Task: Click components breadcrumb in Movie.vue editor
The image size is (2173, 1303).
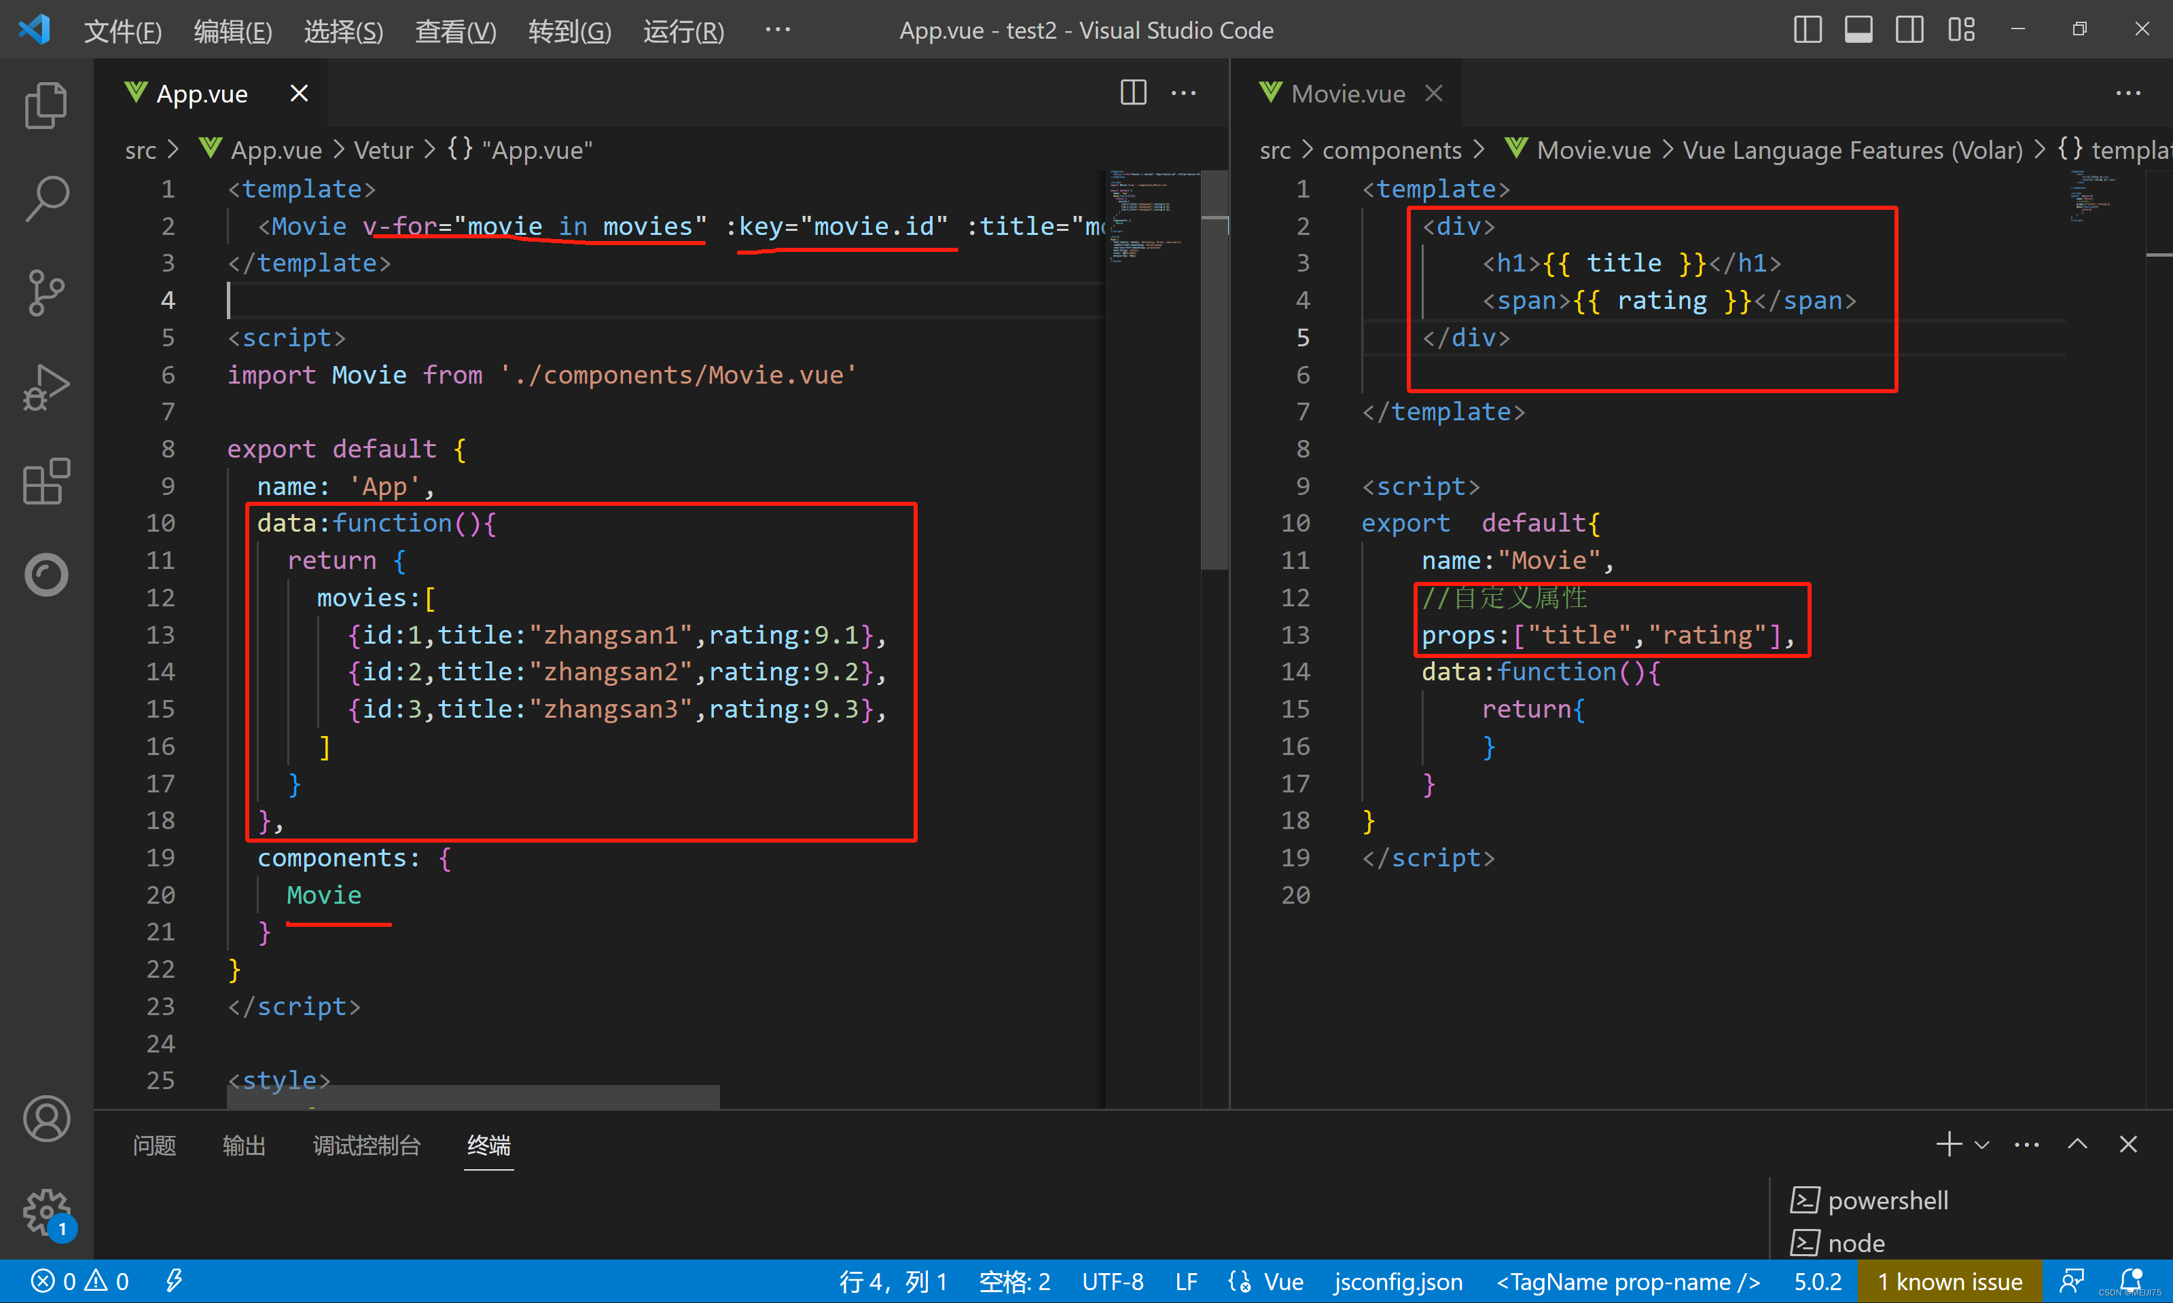Action: (x=1391, y=150)
